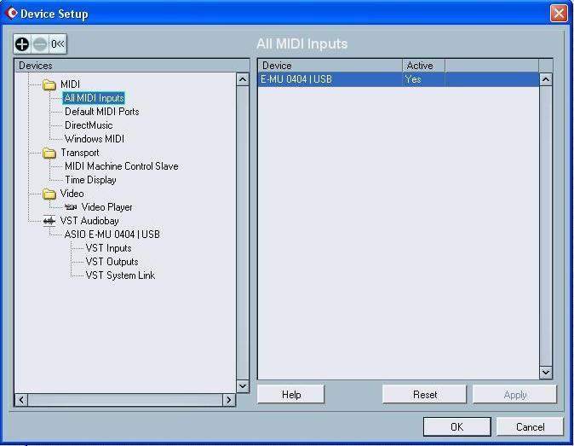Open Time Display settings
This screenshot has height=446, width=574.
tap(90, 180)
